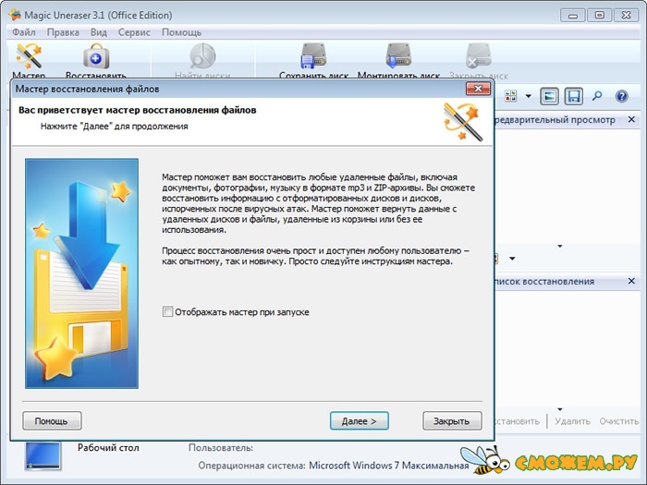Click the Монтировать диск toolbar icon
647x485 pixels.
pos(398,56)
